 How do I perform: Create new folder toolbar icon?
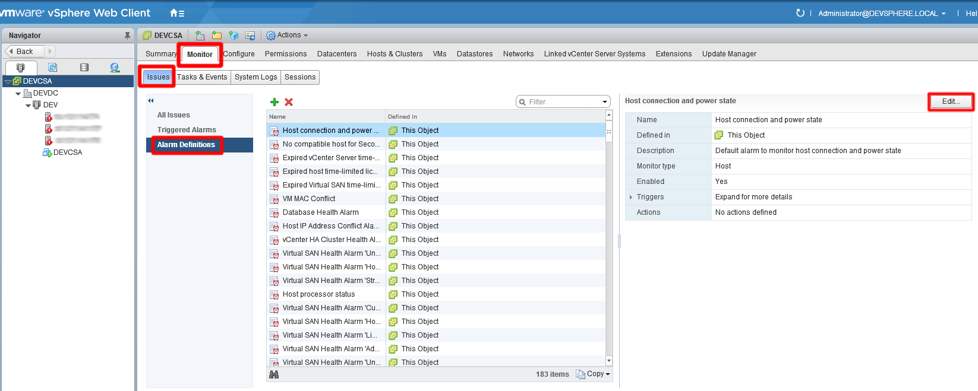[217, 36]
